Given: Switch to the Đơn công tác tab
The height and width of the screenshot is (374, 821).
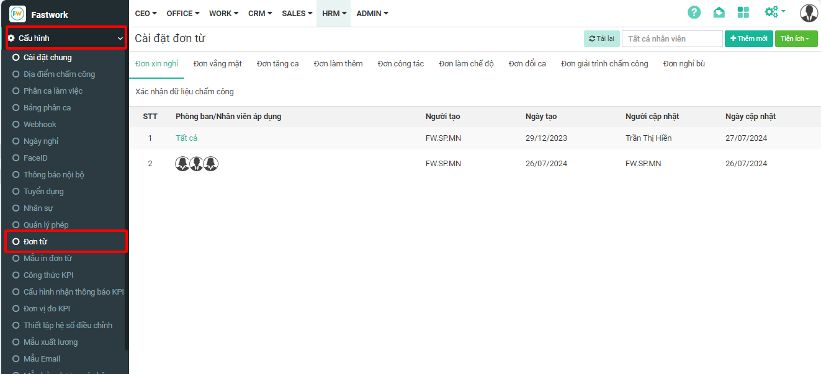Looking at the screenshot, I should pos(401,63).
